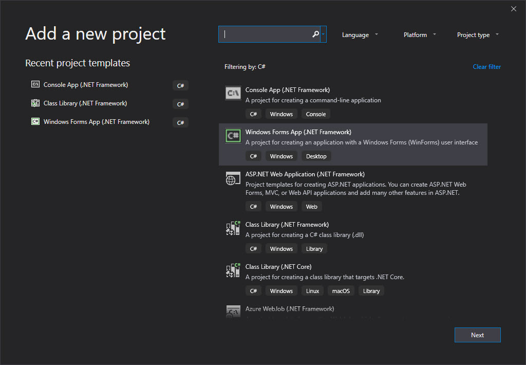Click the Class Library (.NET Framework) icon in the results list
The image size is (526, 365).
tap(233, 228)
